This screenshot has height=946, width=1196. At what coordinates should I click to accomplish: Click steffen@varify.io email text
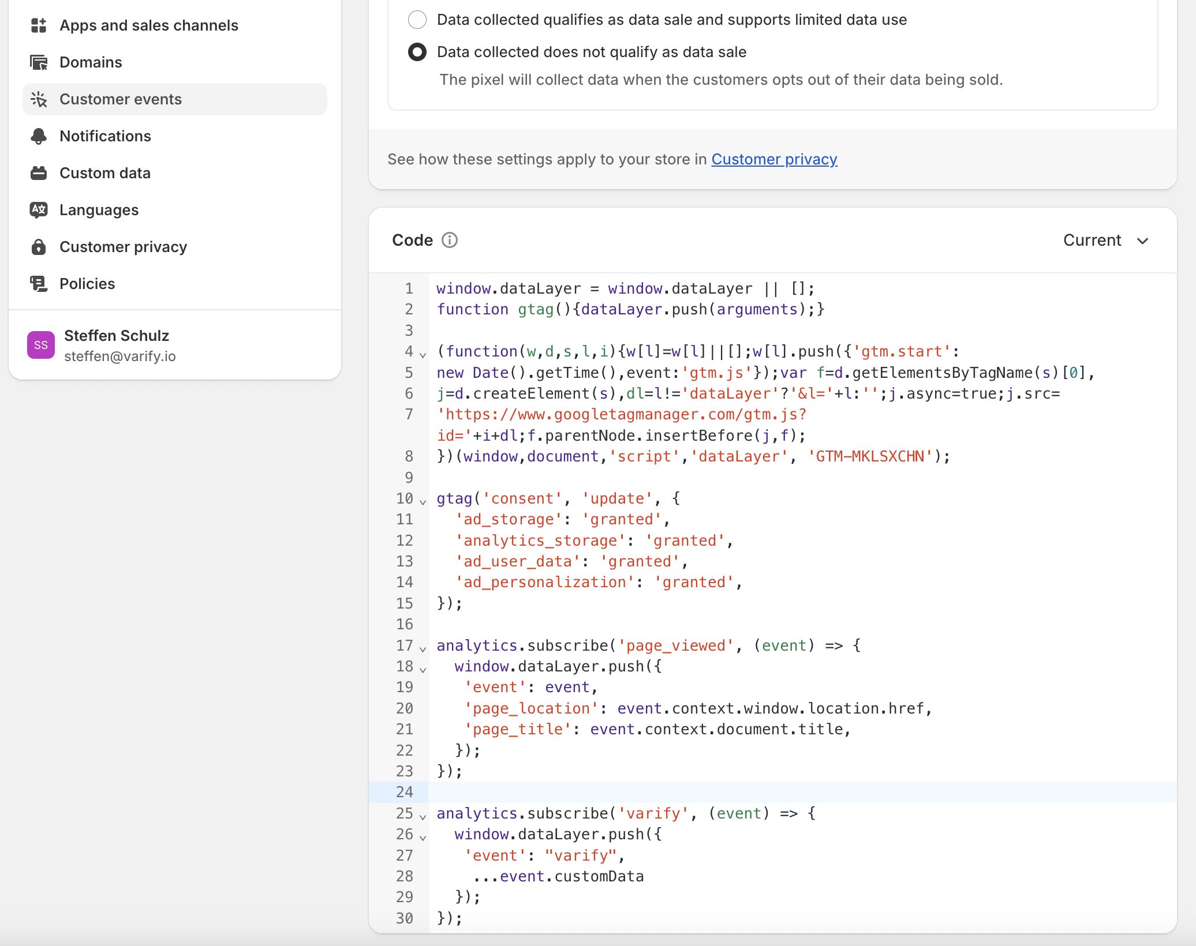[120, 356]
